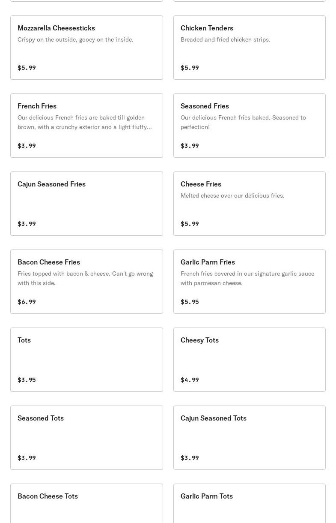Click the $5.95 price on Garlic Parm Fries

coord(190,302)
